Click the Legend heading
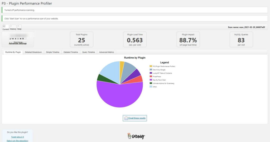 pyautogui.click(x=165, y=63)
